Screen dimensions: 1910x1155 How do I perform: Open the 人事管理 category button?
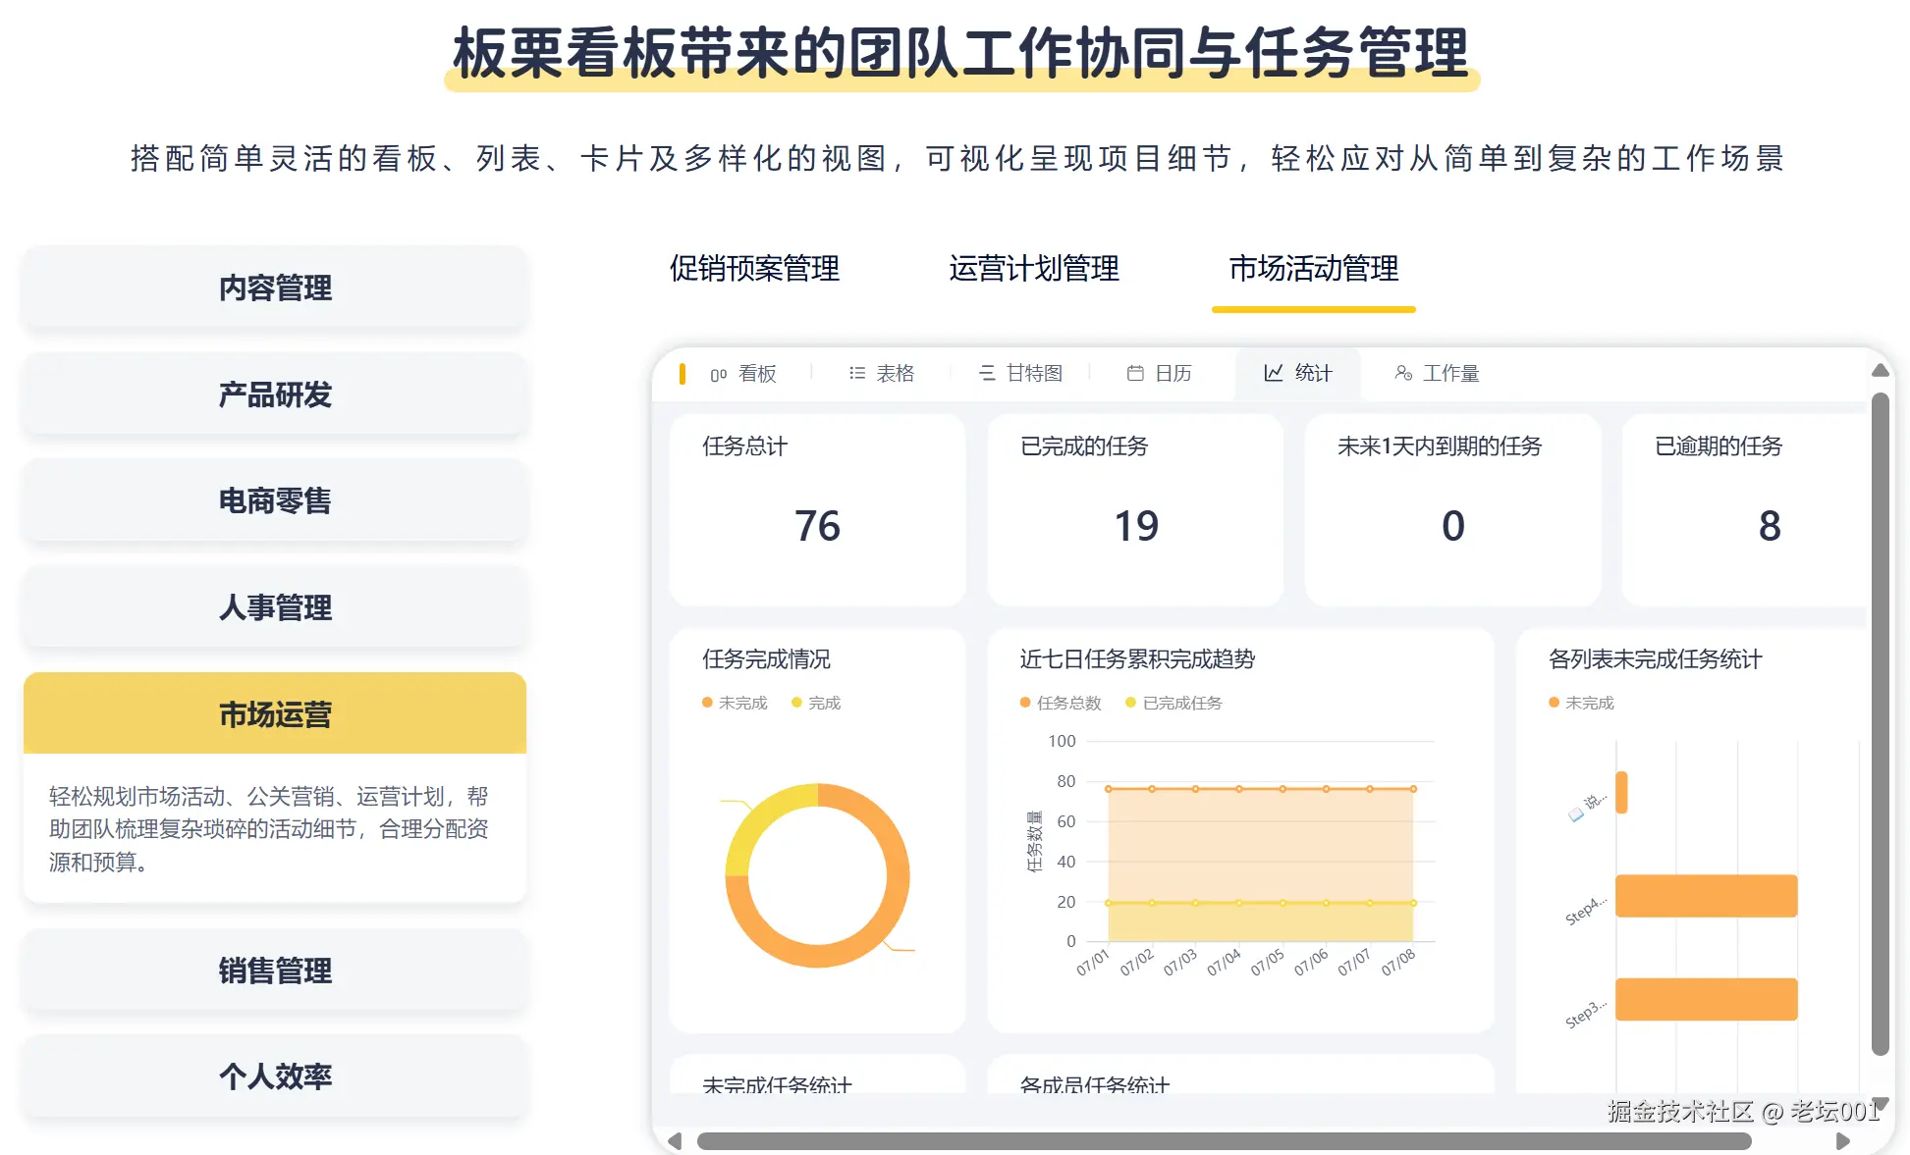click(275, 607)
